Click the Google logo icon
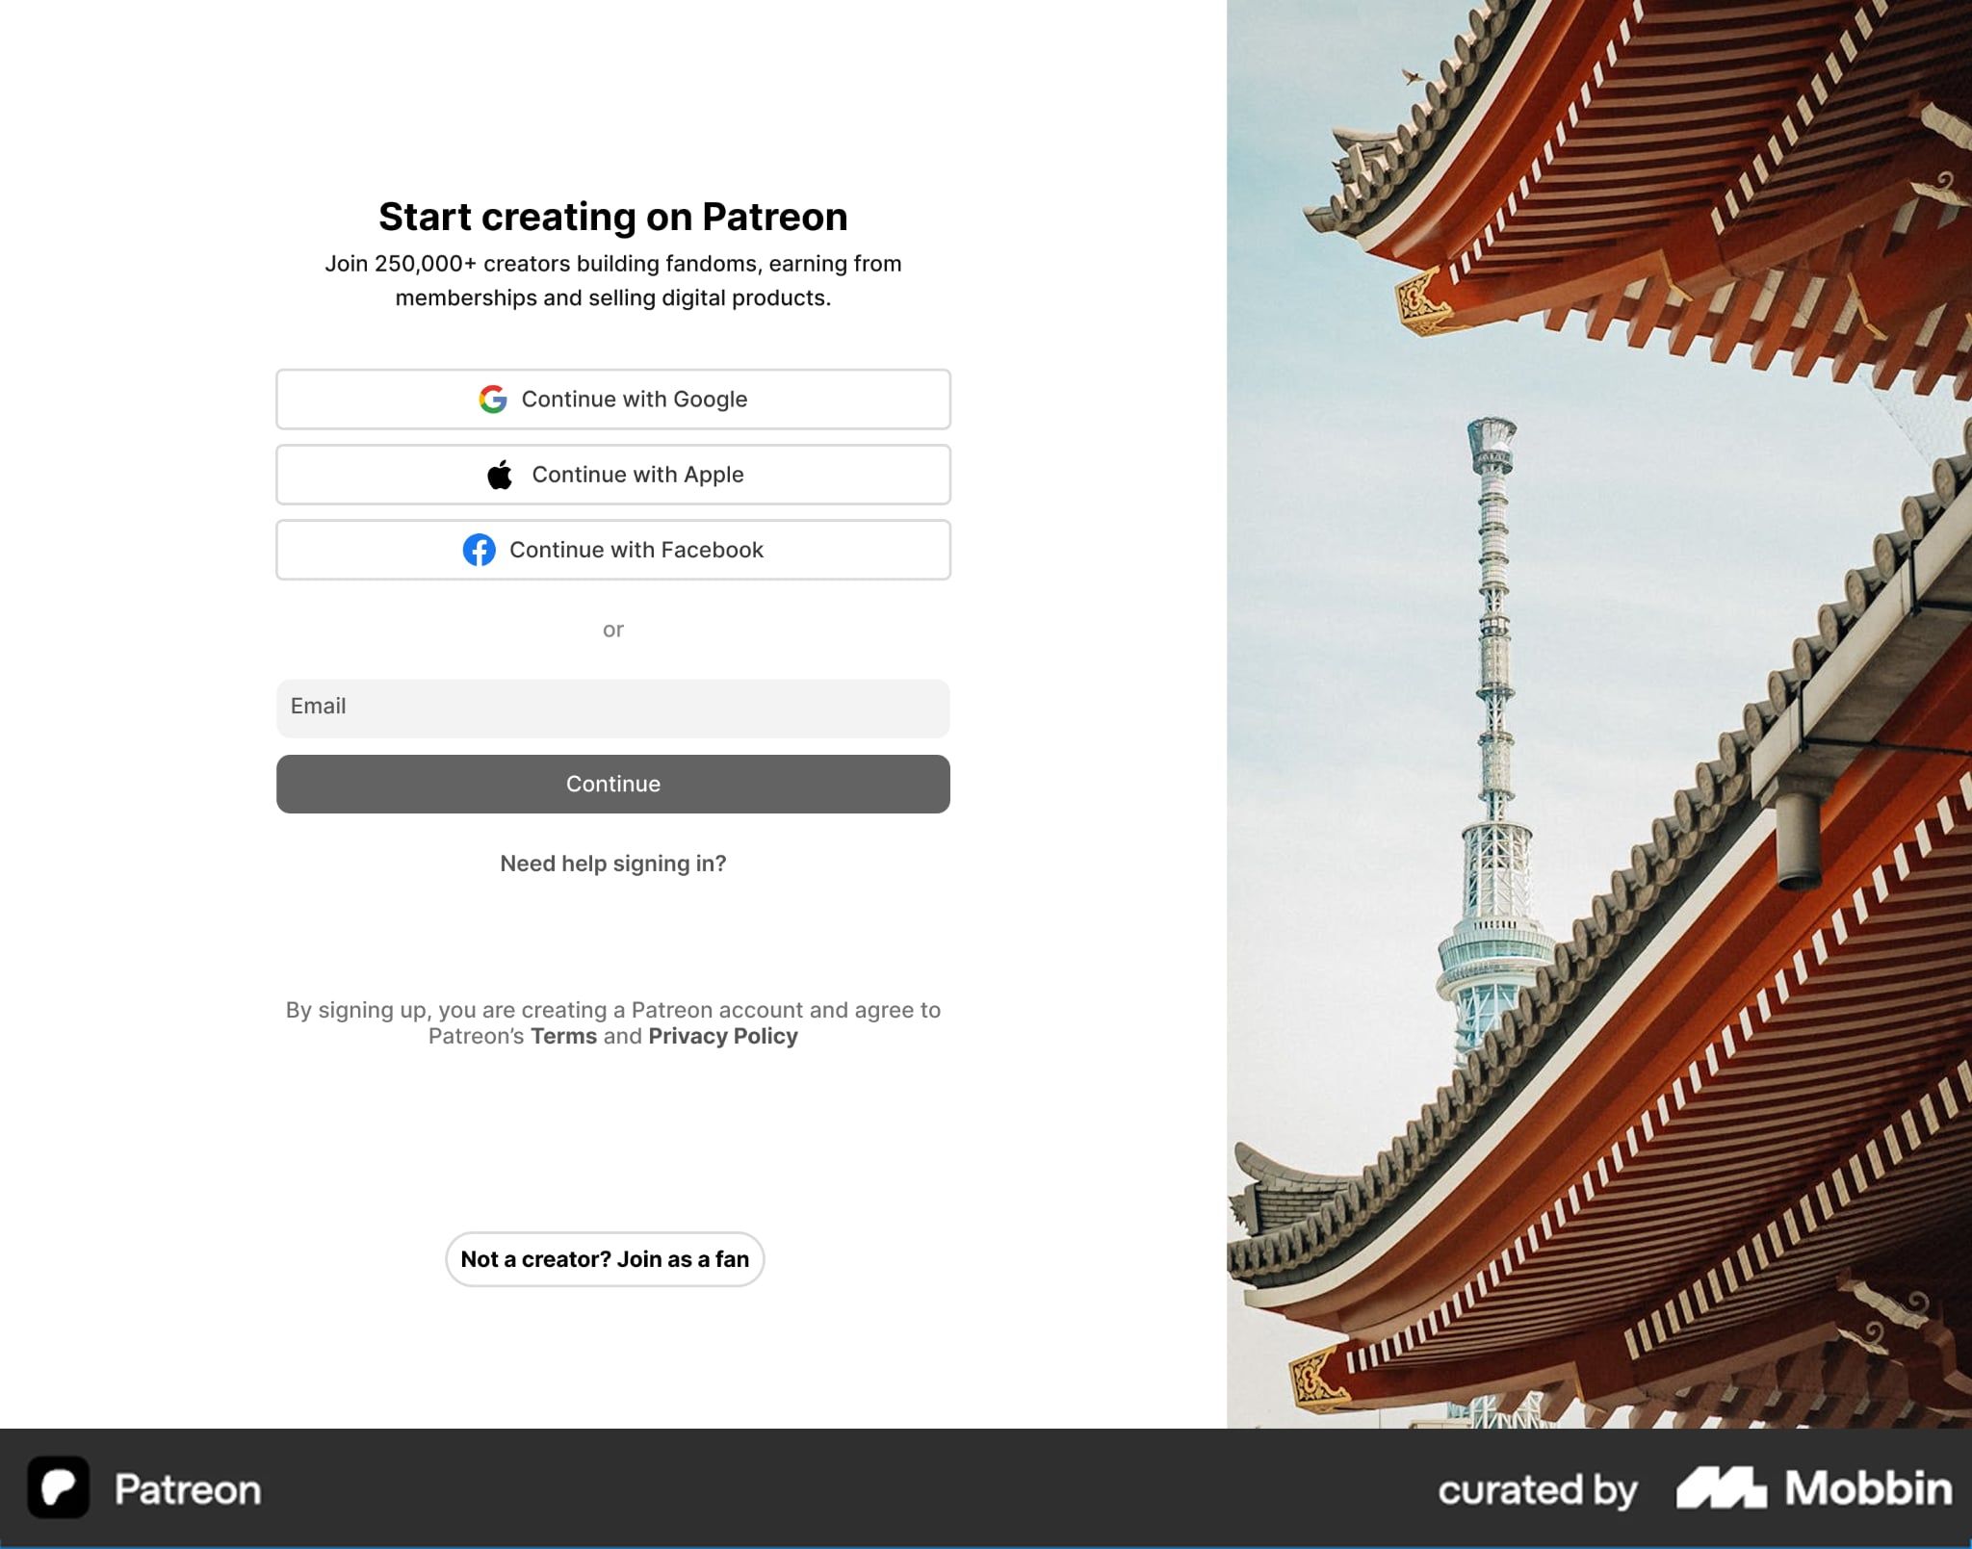This screenshot has height=1549, width=1972. 493,400
